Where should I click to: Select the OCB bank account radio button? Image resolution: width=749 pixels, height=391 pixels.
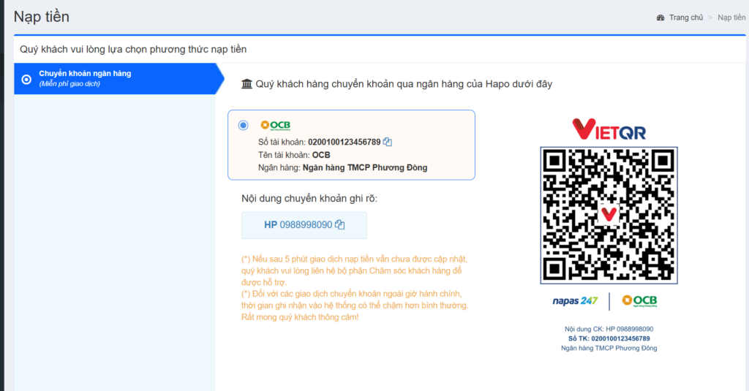(x=244, y=125)
